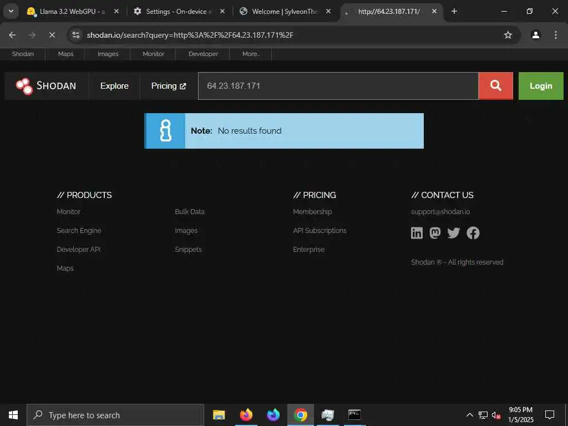Open Developer in top Shodan bar
Viewport: 568px width, 426px height.
point(203,54)
